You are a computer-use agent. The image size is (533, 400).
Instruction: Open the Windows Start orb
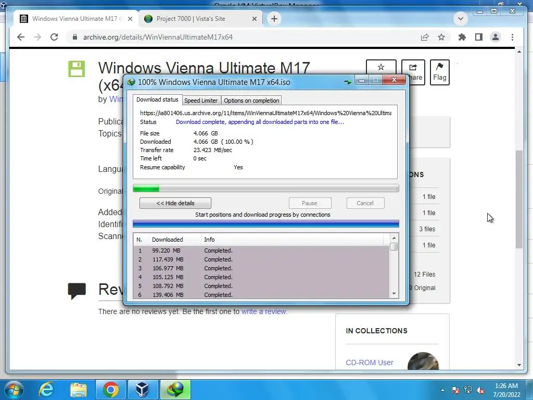13,390
